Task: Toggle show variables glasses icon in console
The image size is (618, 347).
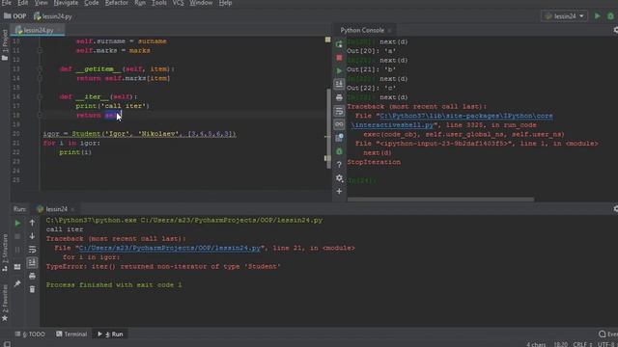Action: coord(339,124)
